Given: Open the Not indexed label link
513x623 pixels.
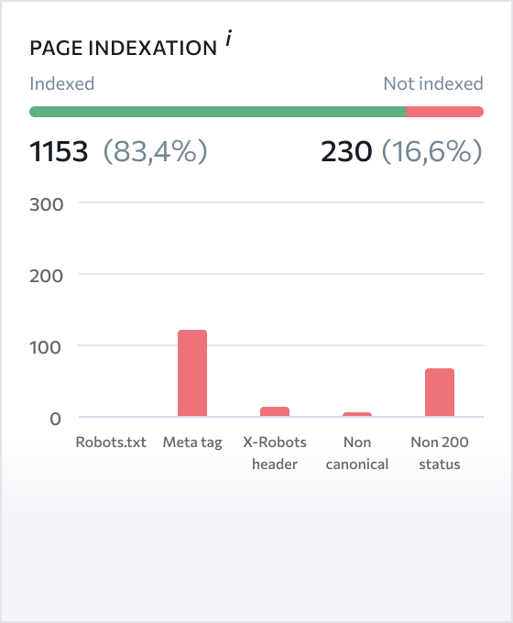Looking at the screenshot, I should point(433,83).
